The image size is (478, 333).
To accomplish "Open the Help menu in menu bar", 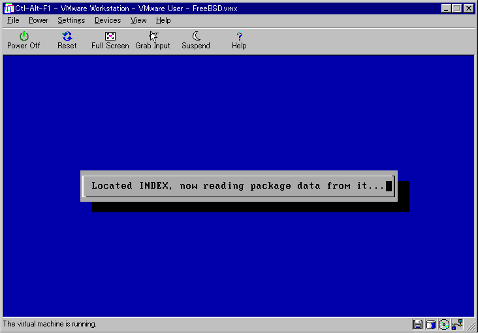I will click(x=163, y=20).
